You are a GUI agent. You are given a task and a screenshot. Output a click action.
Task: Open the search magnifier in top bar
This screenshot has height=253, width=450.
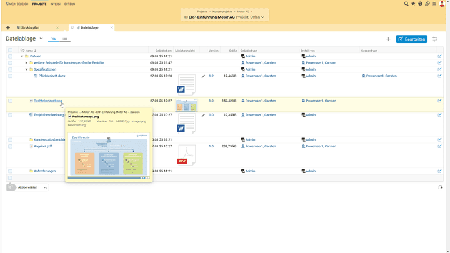click(406, 4)
